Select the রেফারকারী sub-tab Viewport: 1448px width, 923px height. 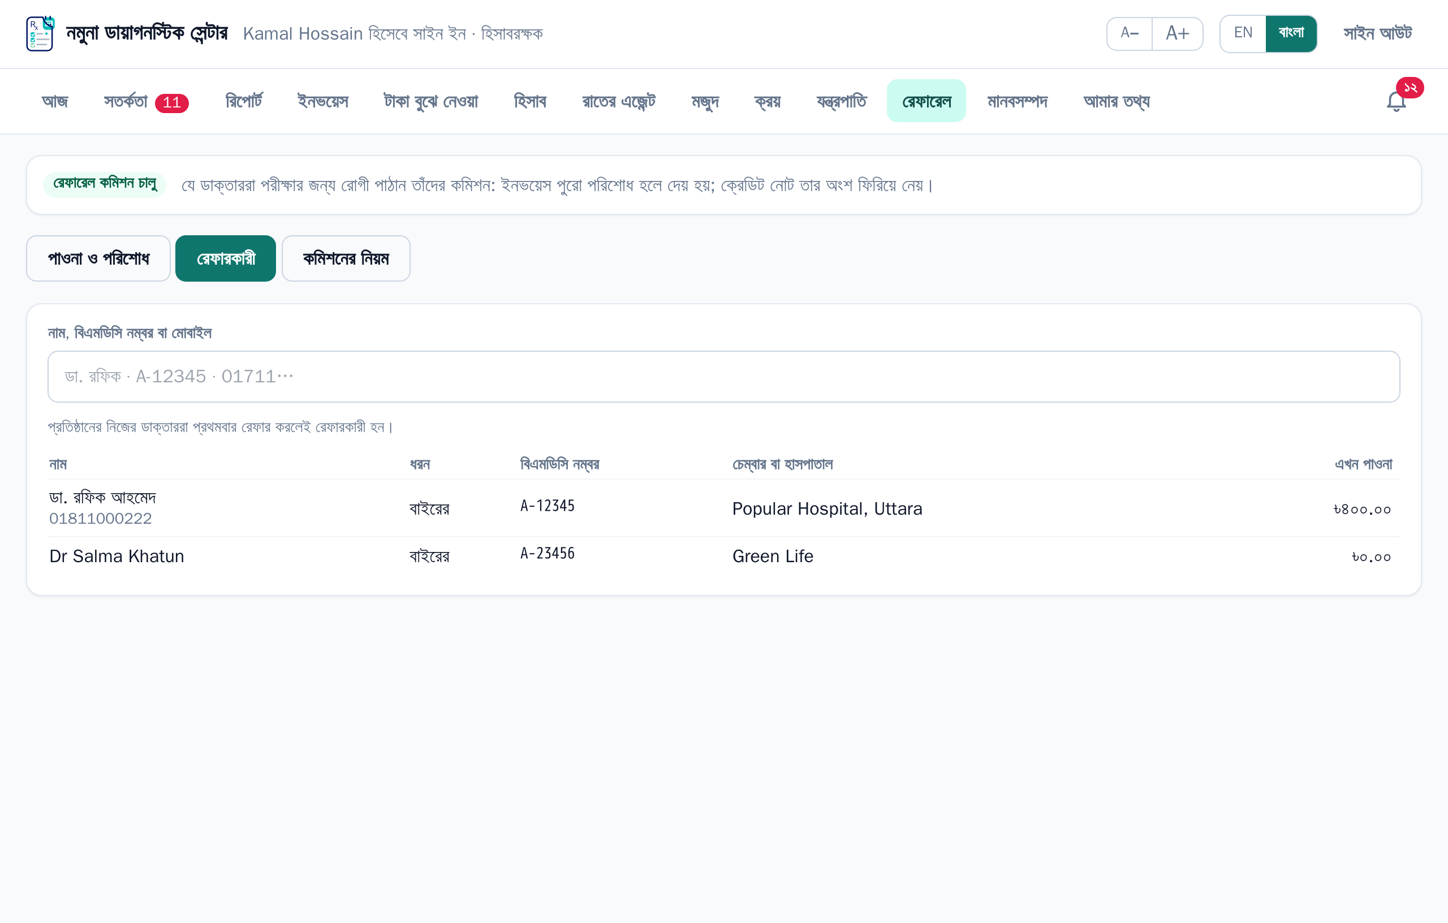226,258
